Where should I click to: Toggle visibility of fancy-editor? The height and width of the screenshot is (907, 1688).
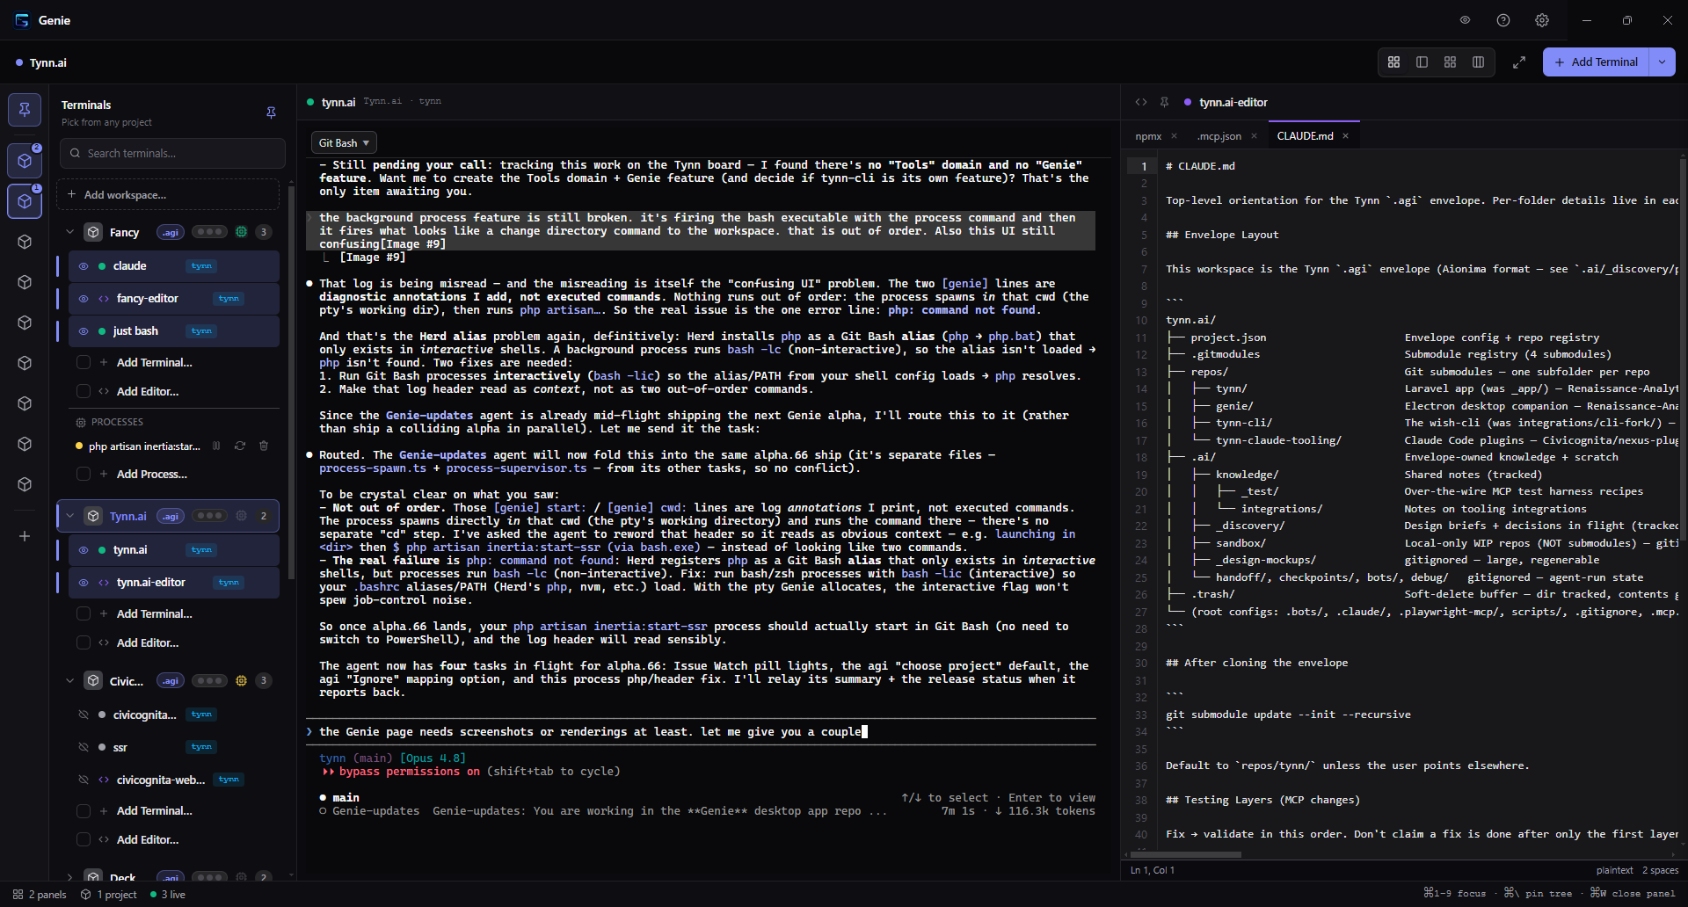pyautogui.click(x=84, y=299)
